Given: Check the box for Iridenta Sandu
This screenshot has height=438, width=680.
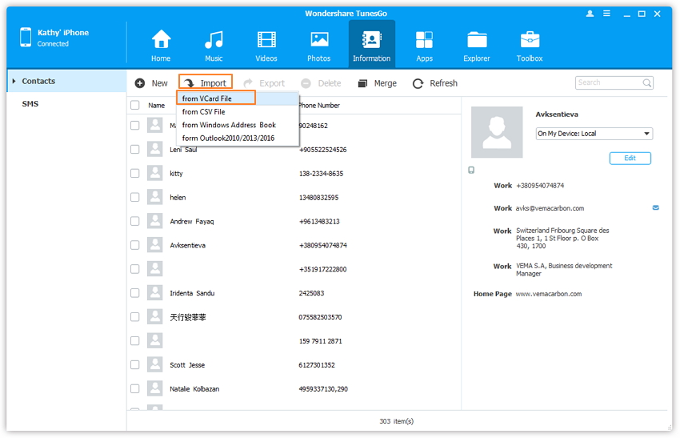Looking at the screenshot, I should [135, 293].
